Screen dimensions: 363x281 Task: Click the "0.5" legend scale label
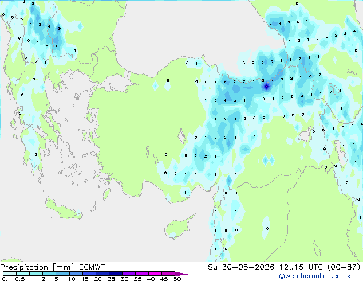click(x=19, y=279)
